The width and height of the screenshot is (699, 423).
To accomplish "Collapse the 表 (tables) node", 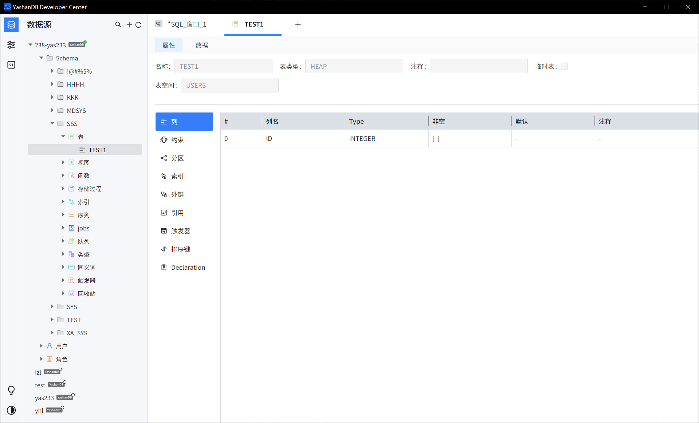I will [63, 137].
